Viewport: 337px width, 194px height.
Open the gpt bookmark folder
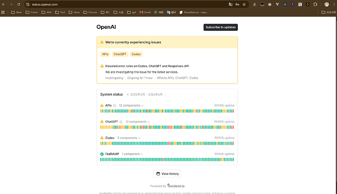coord(131,12)
